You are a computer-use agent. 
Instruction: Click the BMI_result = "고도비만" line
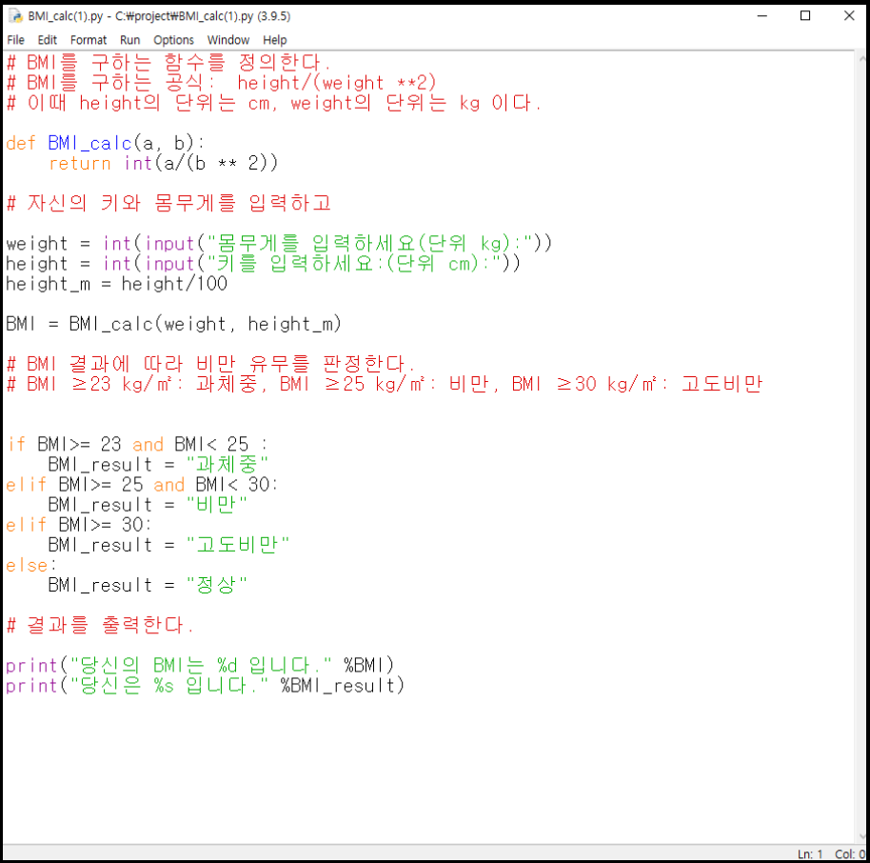click(168, 545)
